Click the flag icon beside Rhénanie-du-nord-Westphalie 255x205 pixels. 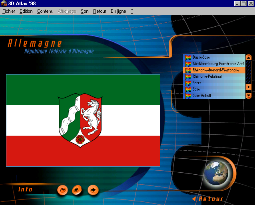[188, 70]
